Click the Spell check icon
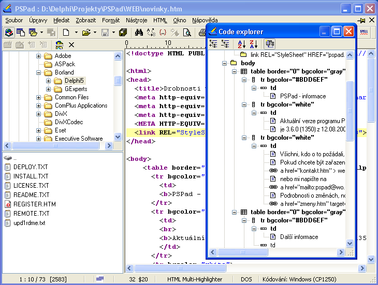The height and width of the screenshot is (285, 378). (x=363, y=33)
